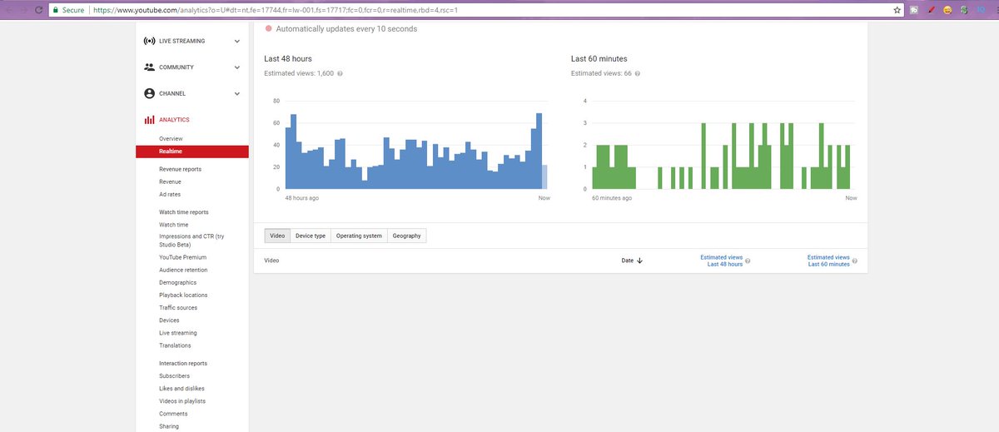Open Watch time reports
The image size is (999, 432).
183,212
